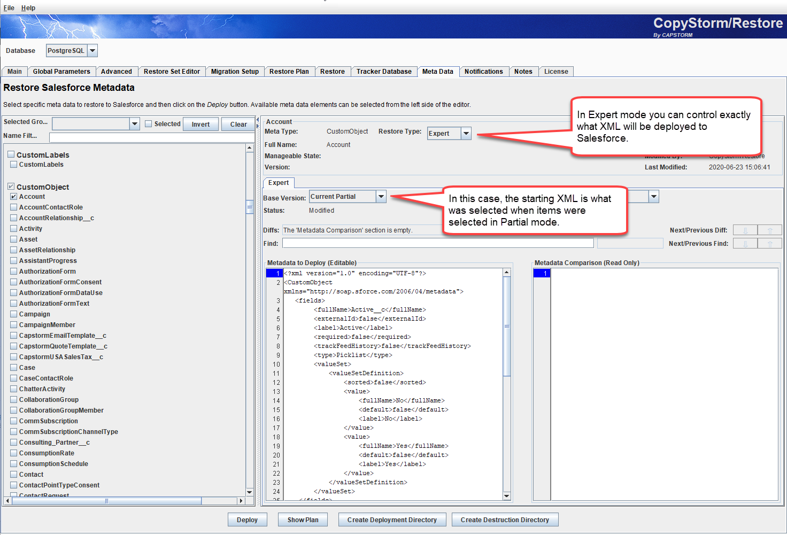The image size is (787, 535).
Task: Click the Previous Find up arrow button
Action: [x=770, y=244]
